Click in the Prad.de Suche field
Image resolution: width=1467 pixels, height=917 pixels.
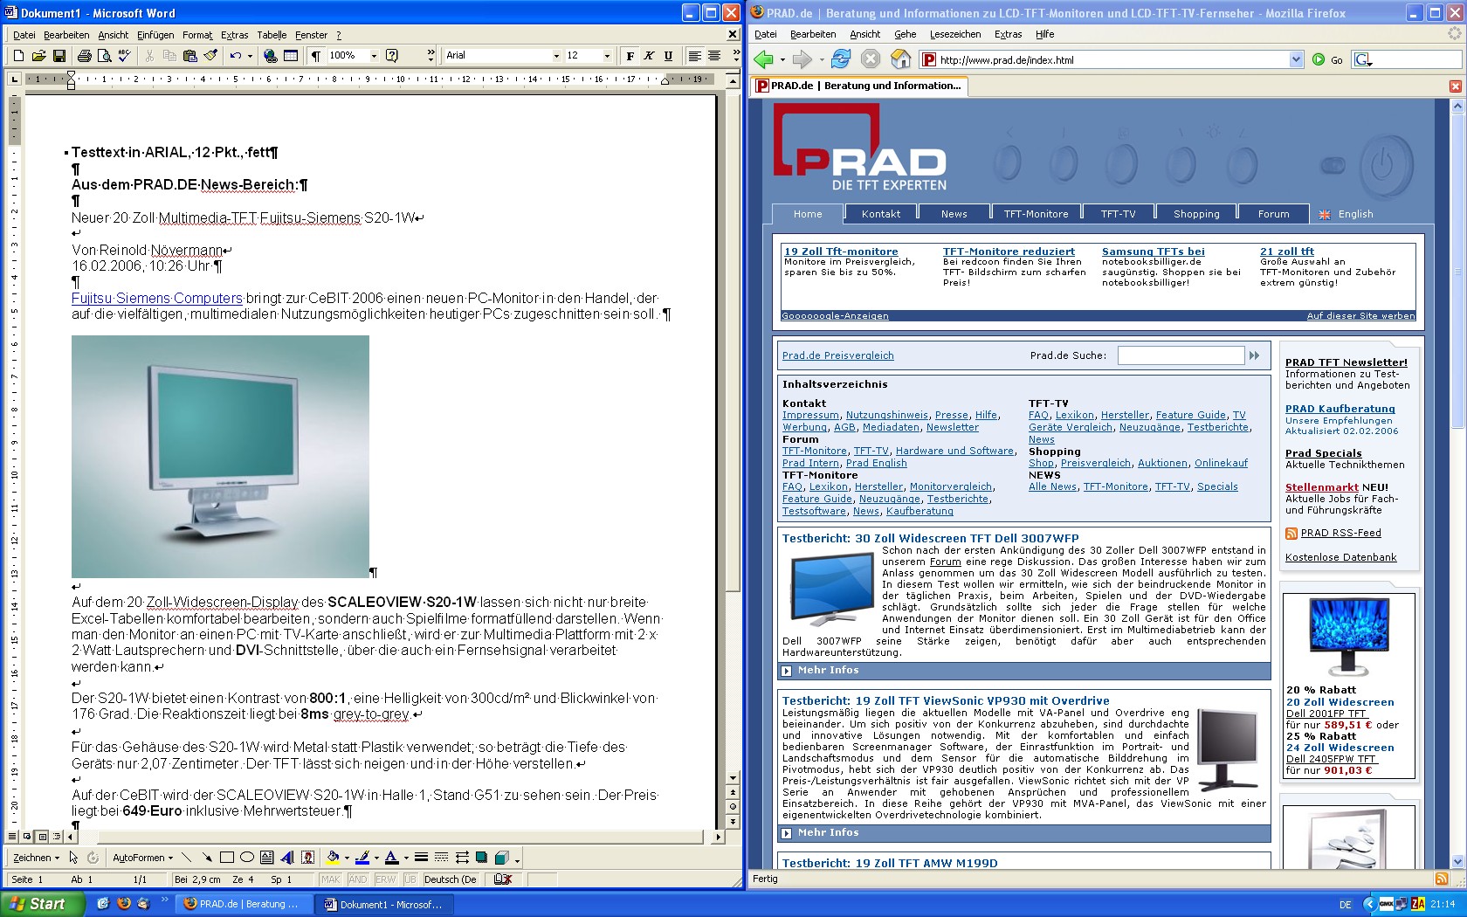(x=1181, y=355)
